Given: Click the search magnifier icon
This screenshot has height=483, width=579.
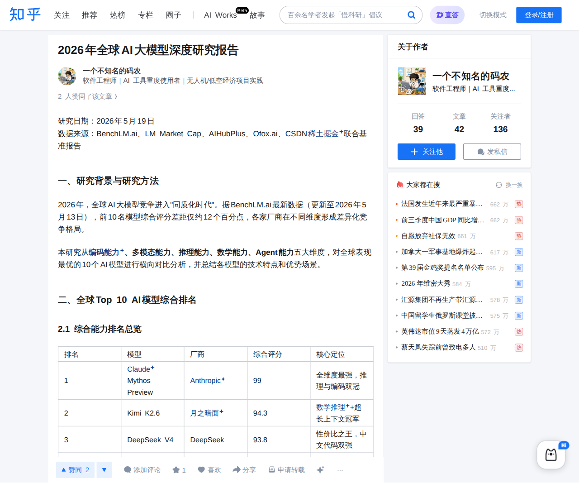Looking at the screenshot, I should [x=411, y=15].
